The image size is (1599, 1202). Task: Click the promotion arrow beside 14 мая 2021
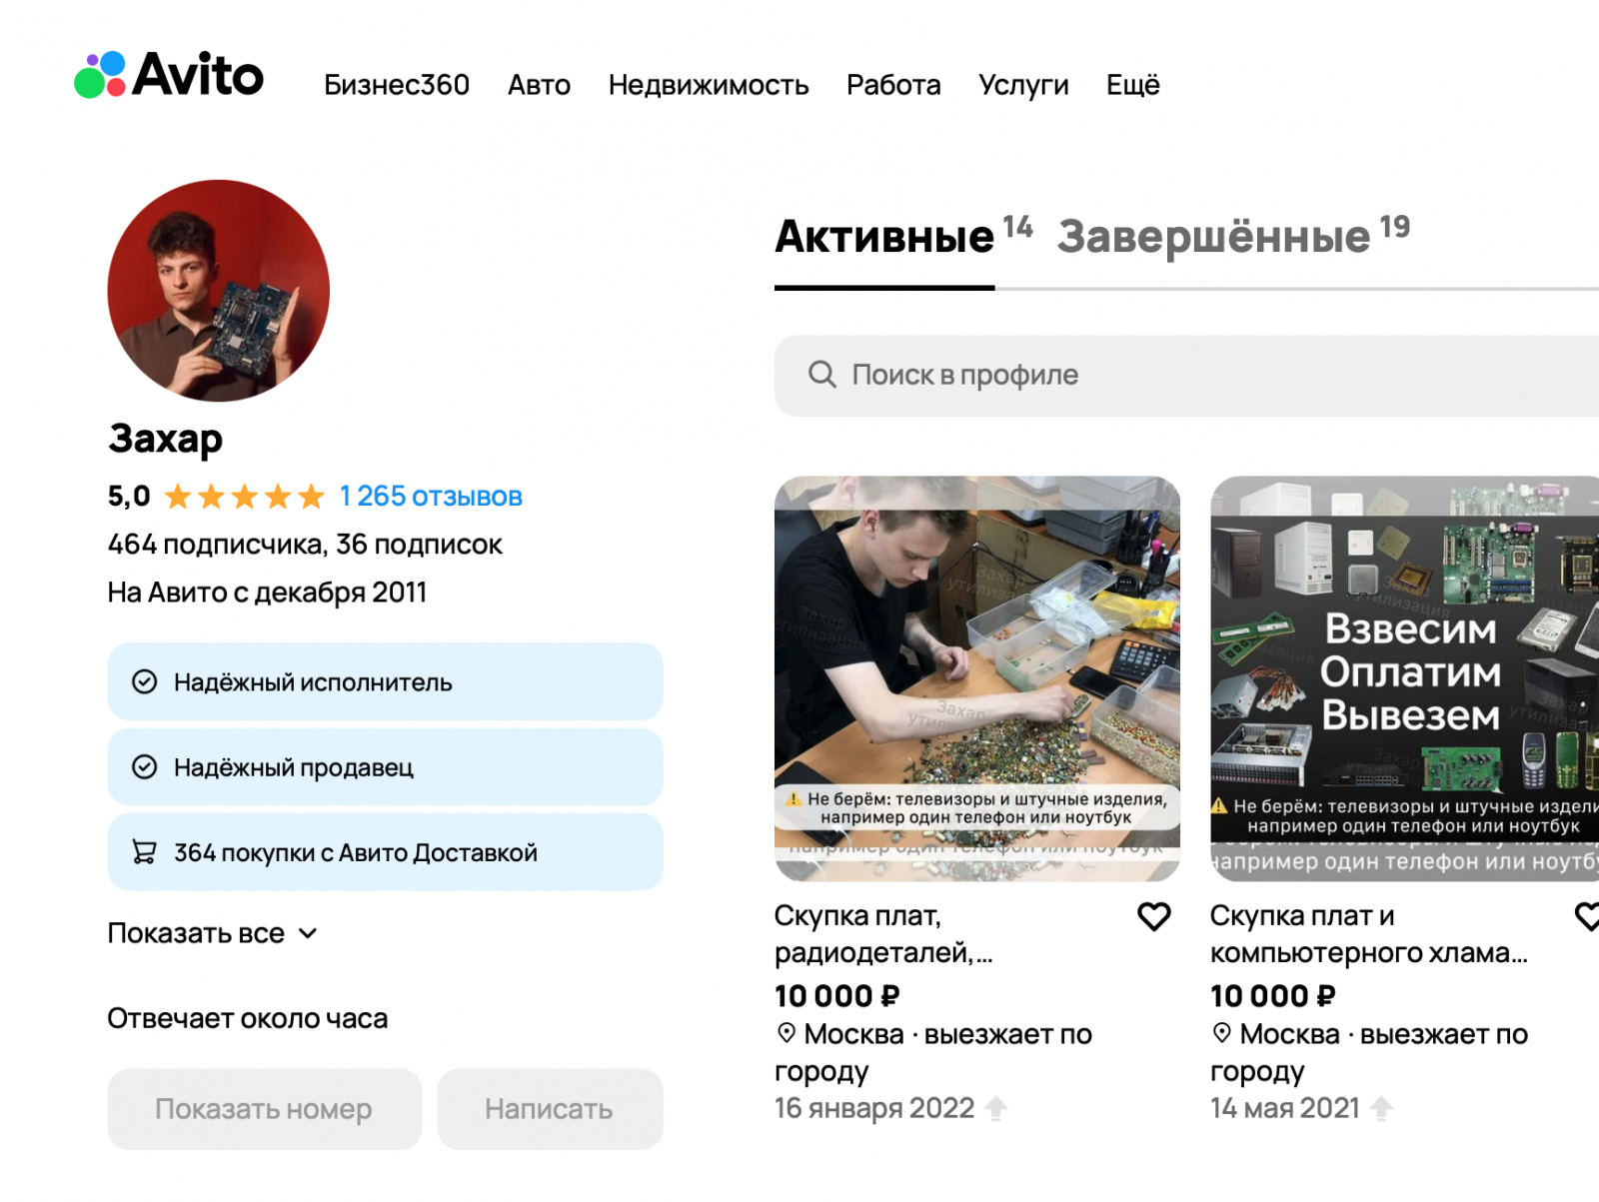1382,1108
